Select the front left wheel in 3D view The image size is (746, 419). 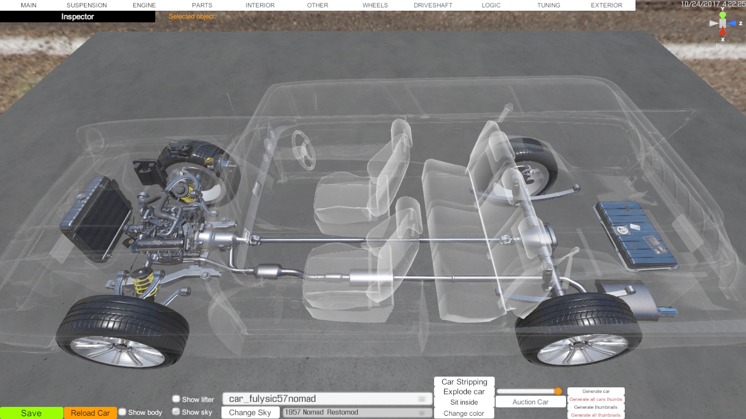click(122, 331)
